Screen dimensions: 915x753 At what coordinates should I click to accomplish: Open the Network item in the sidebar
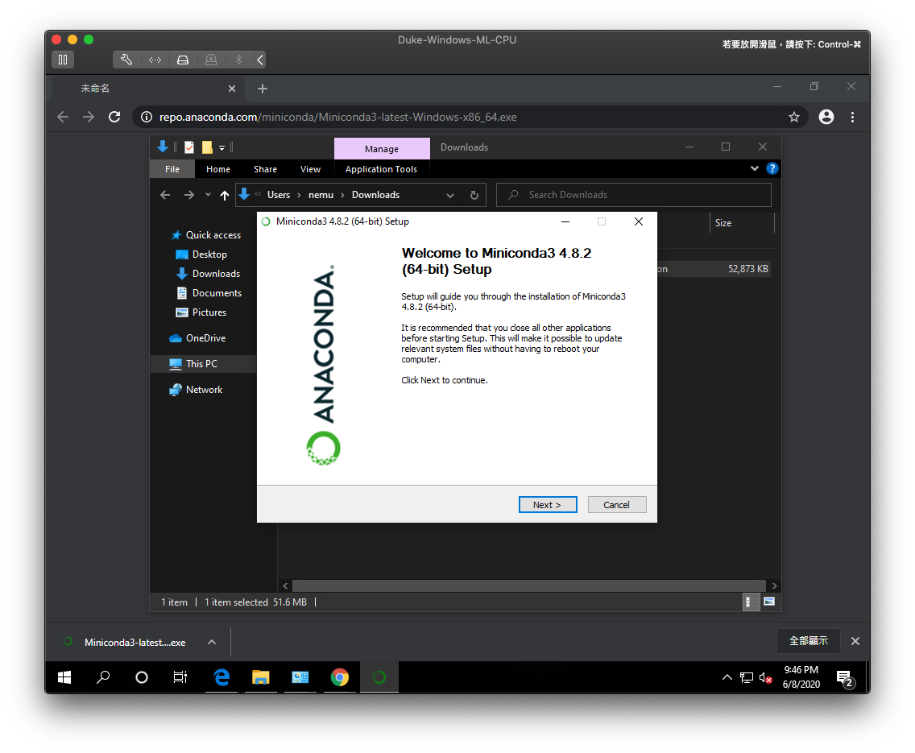pyautogui.click(x=203, y=389)
